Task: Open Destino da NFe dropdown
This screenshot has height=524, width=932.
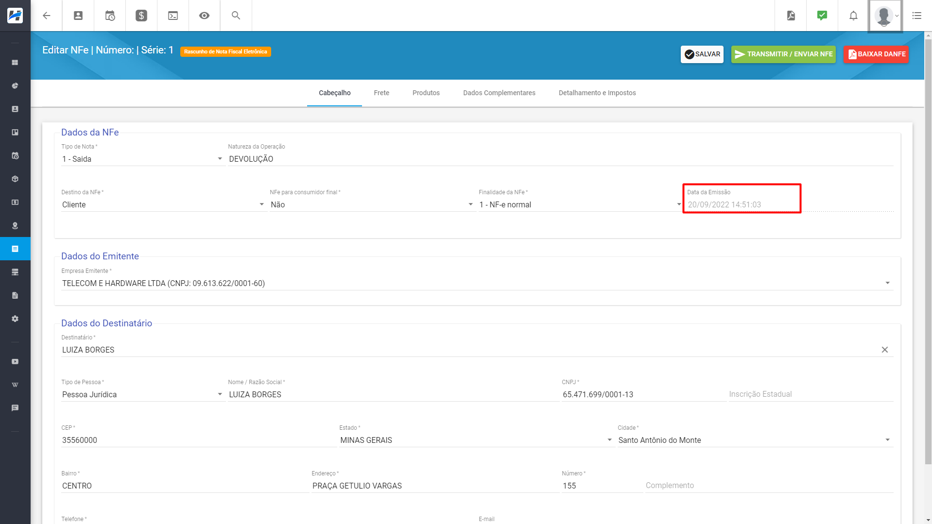Action: tap(163, 204)
